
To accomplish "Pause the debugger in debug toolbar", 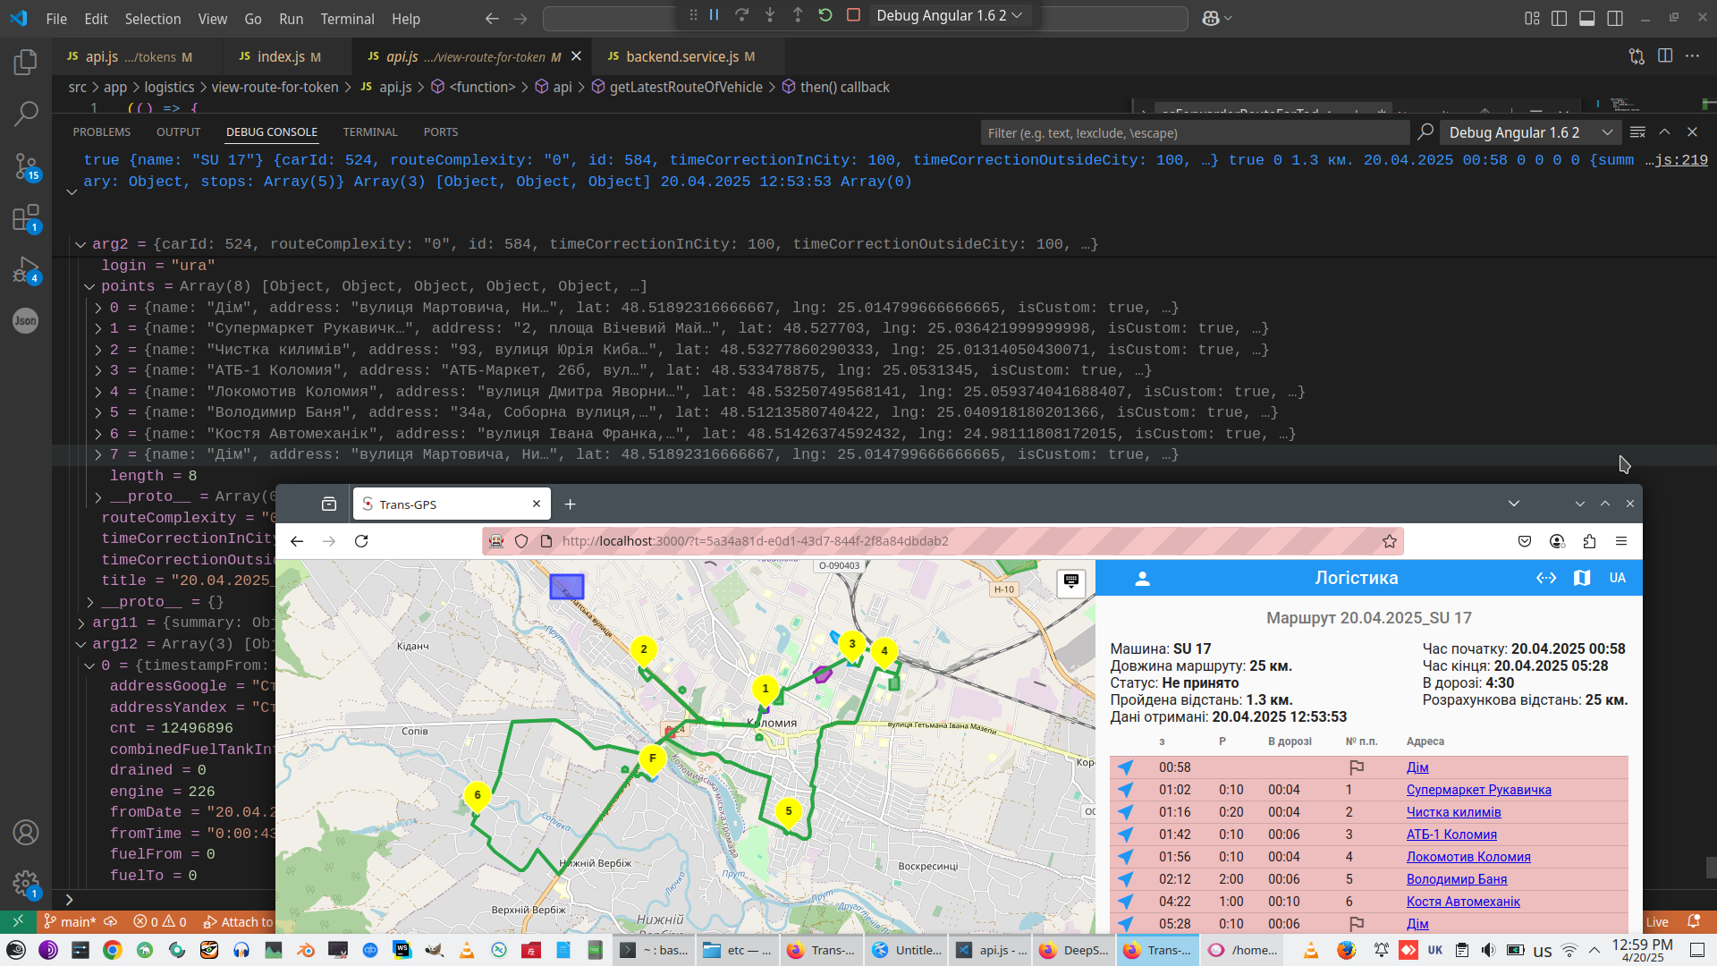I will coord(715,15).
